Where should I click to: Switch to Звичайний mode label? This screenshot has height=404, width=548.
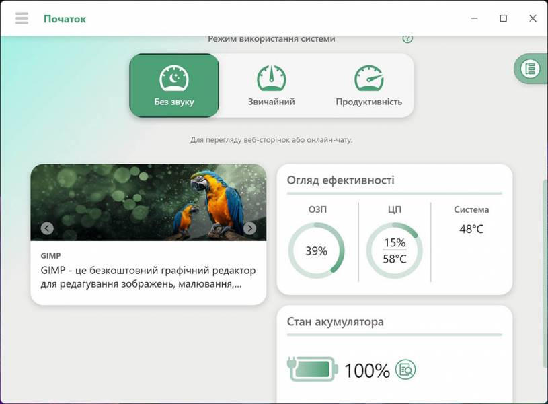pos(271,102)
